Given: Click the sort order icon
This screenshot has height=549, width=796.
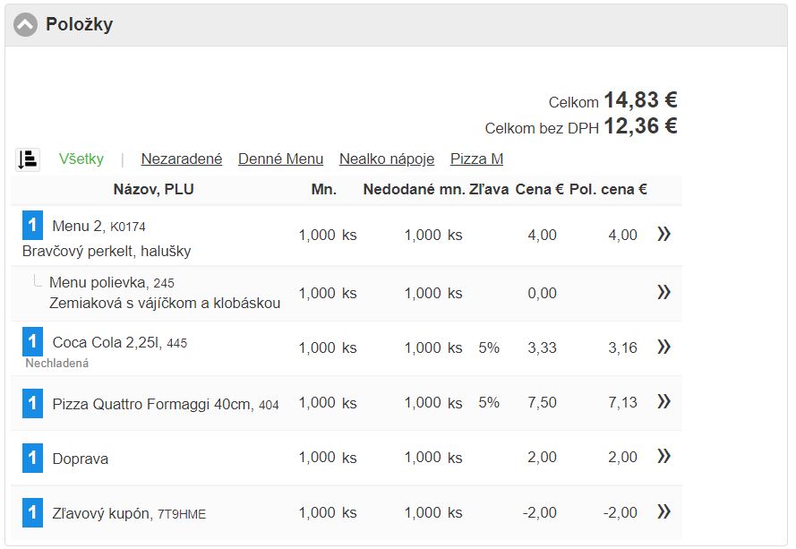Looking at the screenshot, I should 27,159.
